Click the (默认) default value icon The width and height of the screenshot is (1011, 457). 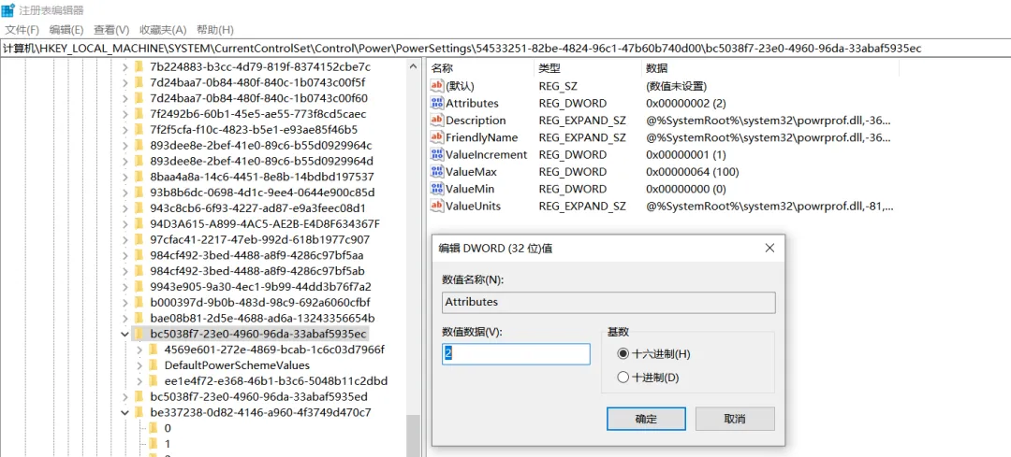(437, 86)
